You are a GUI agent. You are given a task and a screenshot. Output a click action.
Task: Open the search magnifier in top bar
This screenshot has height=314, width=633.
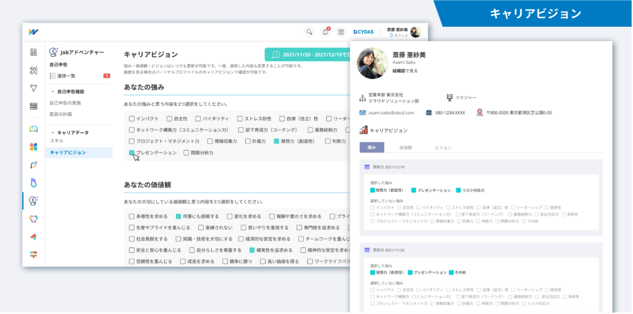[x=309, y=32]
